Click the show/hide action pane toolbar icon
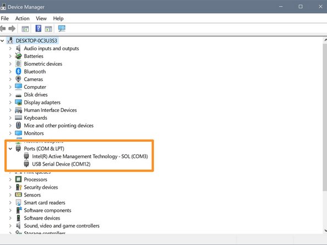The height and width of the screenshot is (245, 327). (x=49, y=29)
